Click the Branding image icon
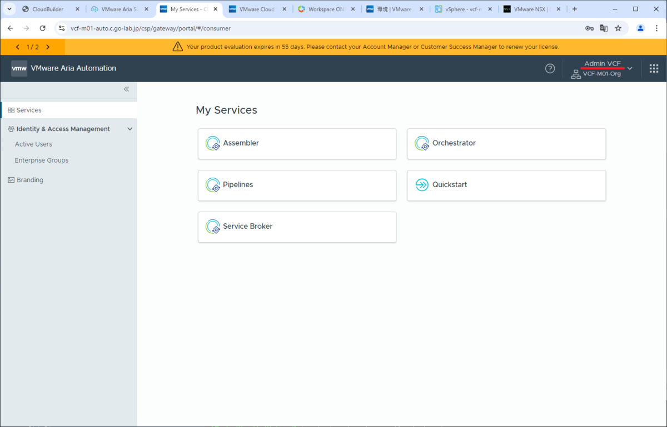This screenshot has width=667, height=427. point(11,180)
